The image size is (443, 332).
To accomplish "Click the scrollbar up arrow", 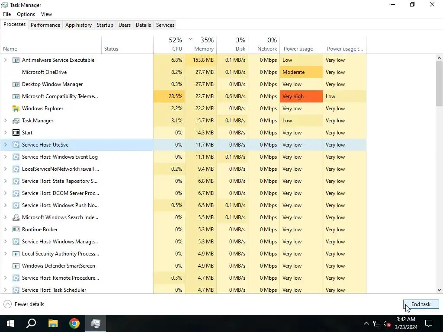I will [439, 58].
